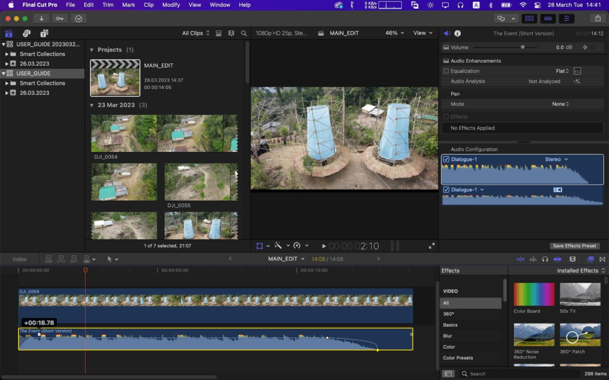Open the viewer View options dropdown
The width and height of the screenshot is (609, 380).
[x=423, y=33]
